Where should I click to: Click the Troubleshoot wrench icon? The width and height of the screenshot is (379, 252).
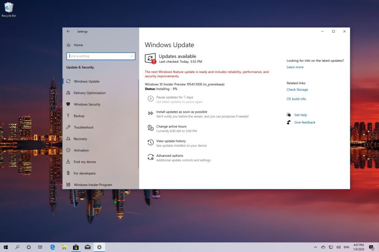click(x=68, y=127)
